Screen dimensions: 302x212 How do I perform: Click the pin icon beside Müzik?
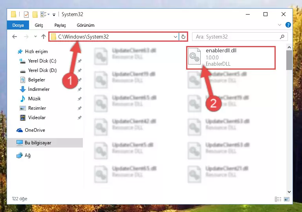click(80, 99)
